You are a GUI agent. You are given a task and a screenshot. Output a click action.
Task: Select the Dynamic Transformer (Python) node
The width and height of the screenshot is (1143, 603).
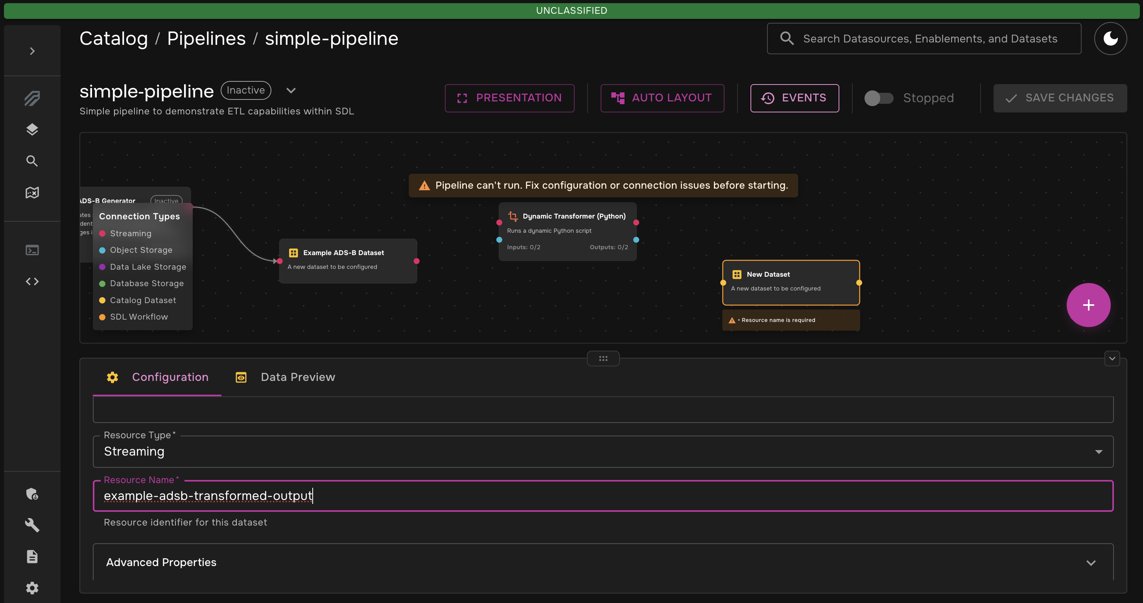click(x=568, y=232)
